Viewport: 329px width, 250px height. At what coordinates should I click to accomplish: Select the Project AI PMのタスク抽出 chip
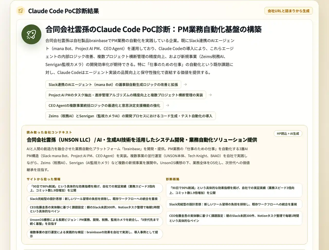pyautogui.click(x=125, y=95)
